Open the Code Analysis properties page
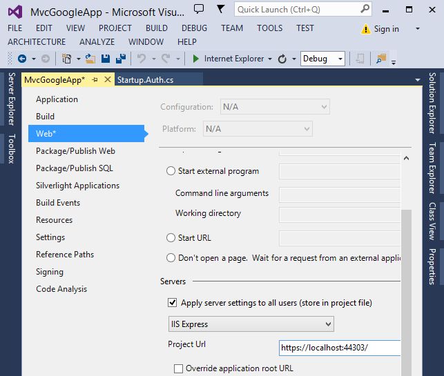This screenshot has height=376, width=444. click(61, 289)
